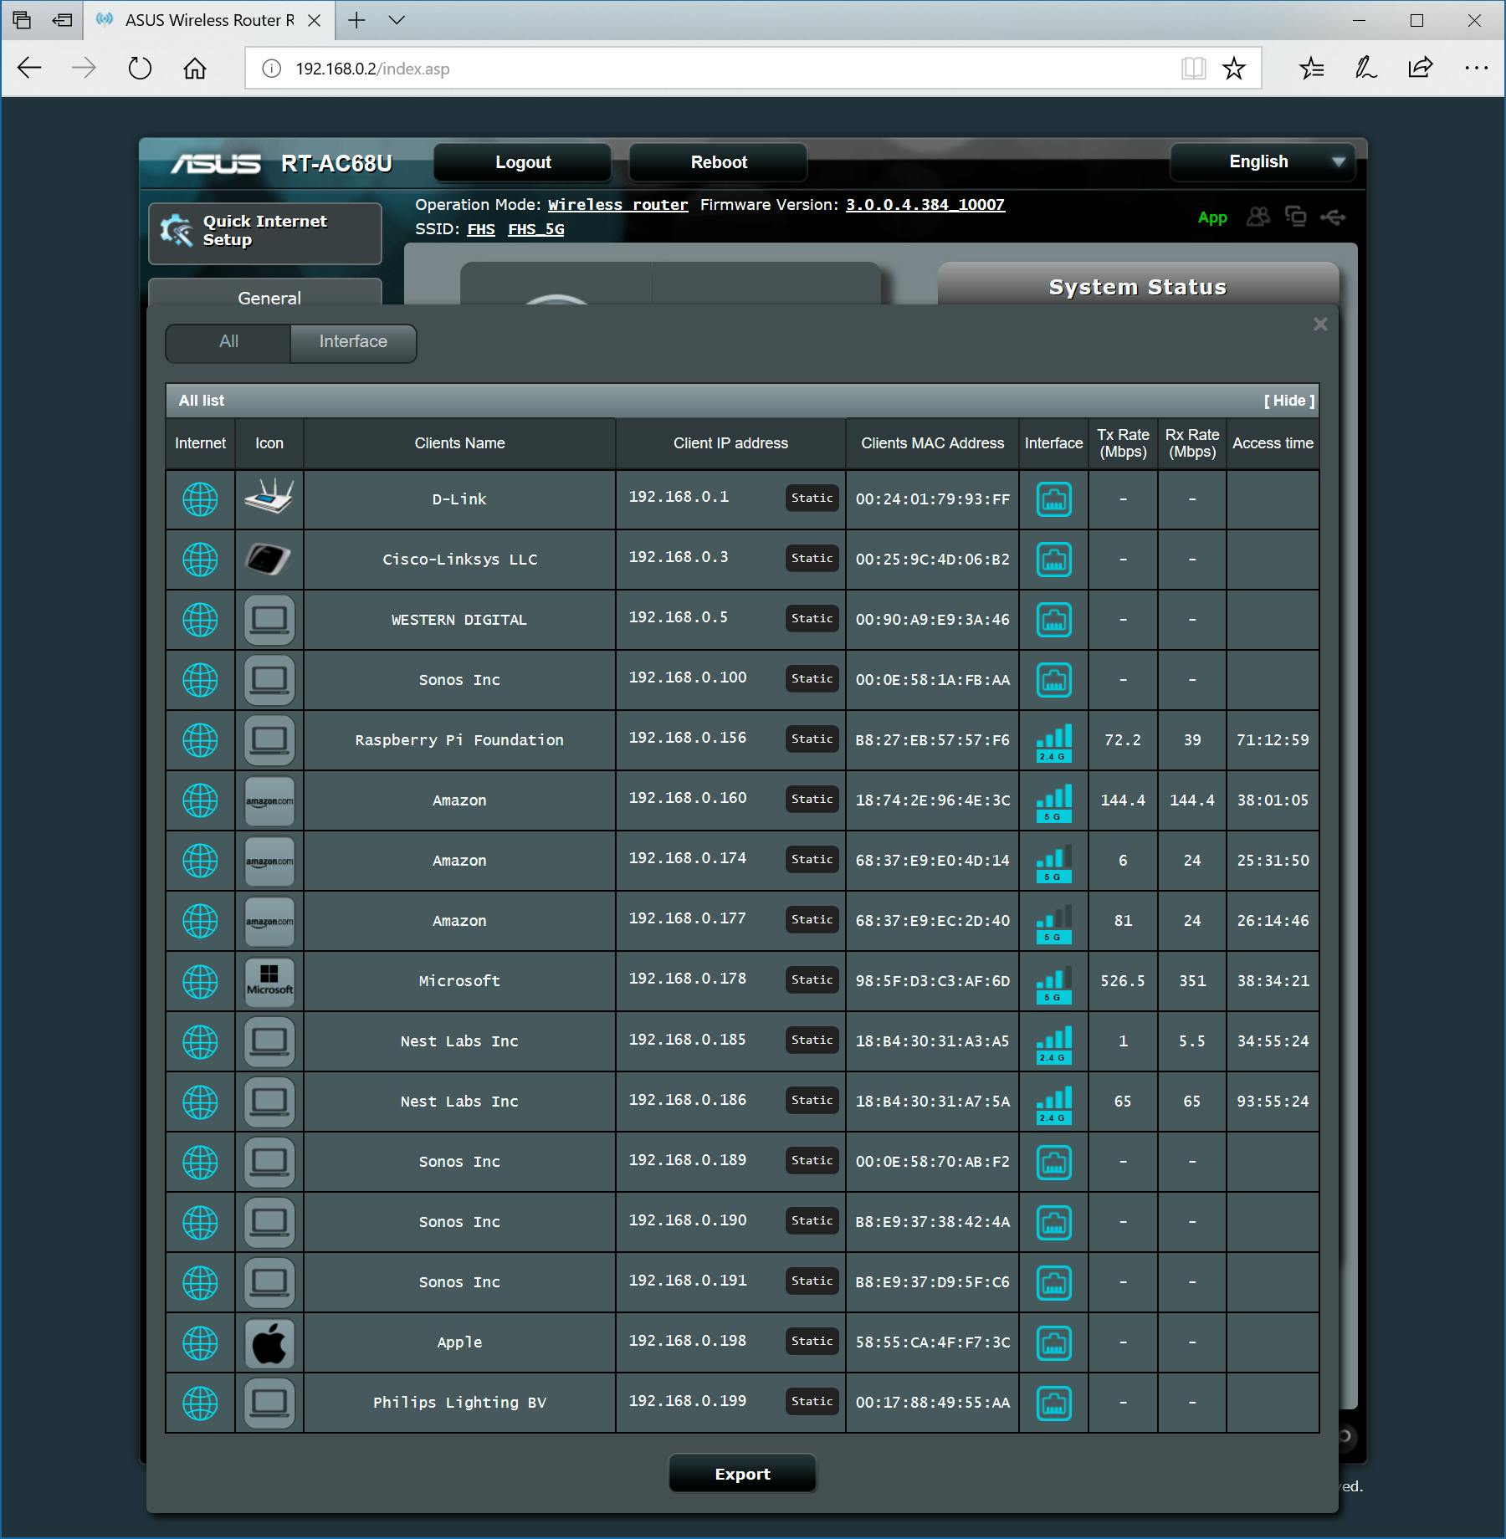Click the Access time column header
The width and height of the screenshot is (1506, 1539).
pyautogui.click(x=1273, y=443)
